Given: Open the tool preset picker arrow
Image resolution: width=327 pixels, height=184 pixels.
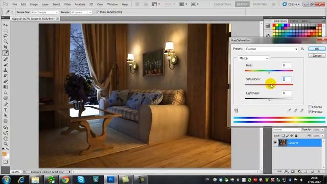Looking at the screenshot, I should click(x=12, y=12).
